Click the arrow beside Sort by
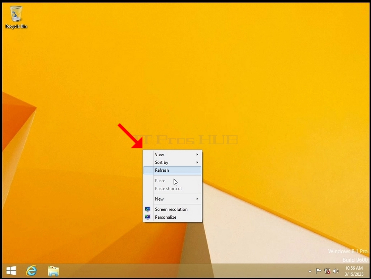 point(197,162)
